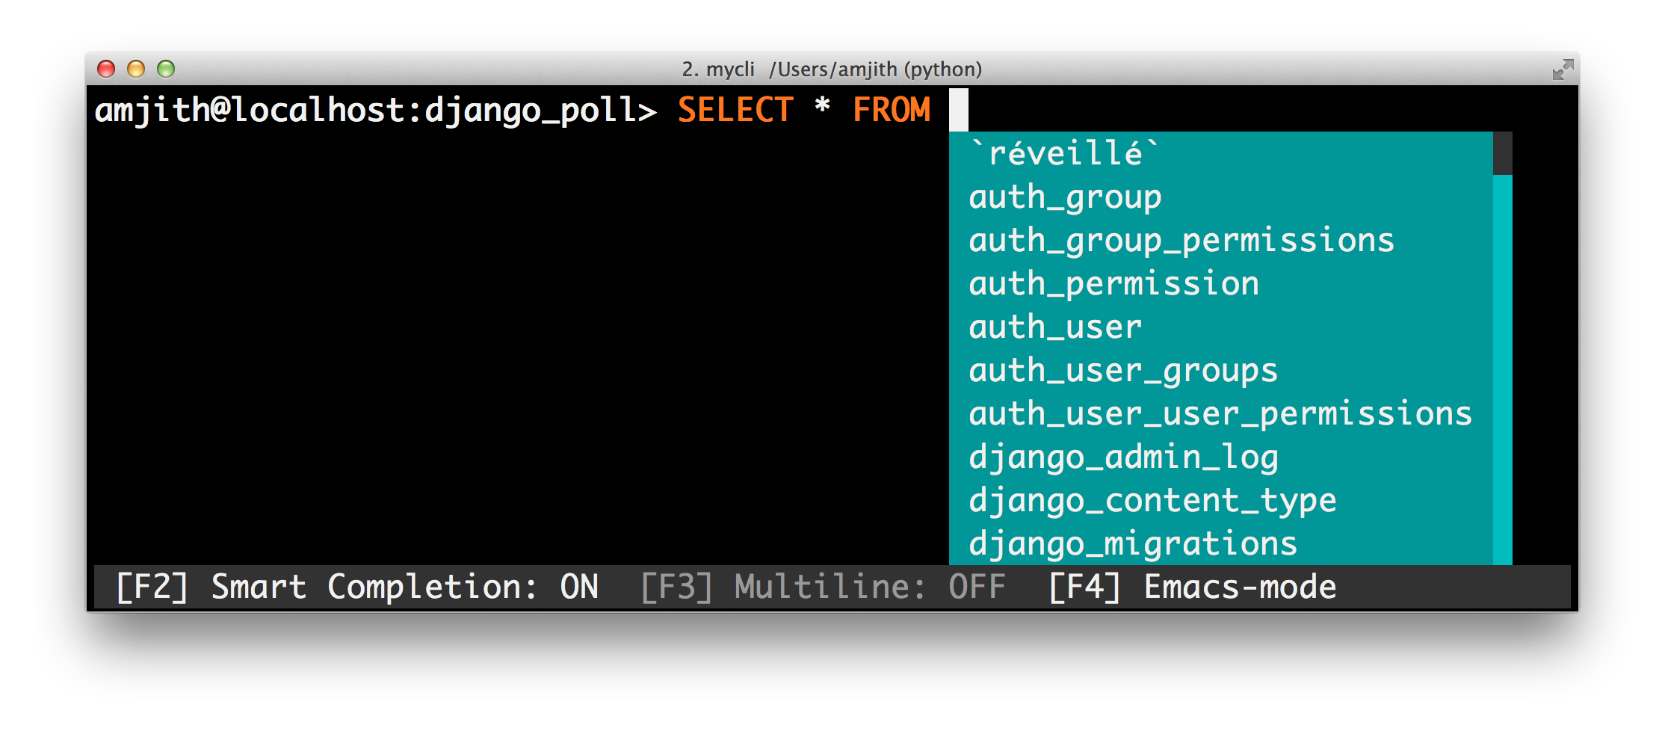This screenshot has height=731, width=1665.
Task: Close the mycli terminal window
Action: (106, 70)
